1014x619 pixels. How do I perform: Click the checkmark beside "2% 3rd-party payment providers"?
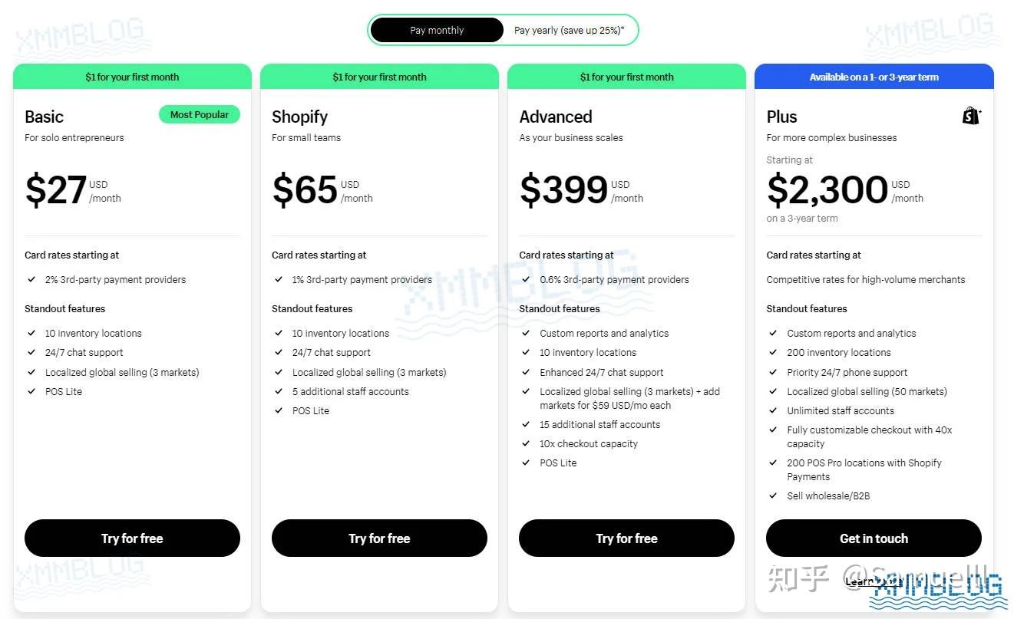pyautogui.click(x=31, y=279)
